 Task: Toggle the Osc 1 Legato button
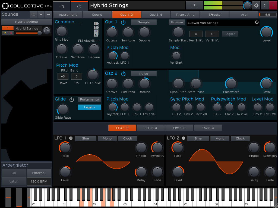(230, 34)
